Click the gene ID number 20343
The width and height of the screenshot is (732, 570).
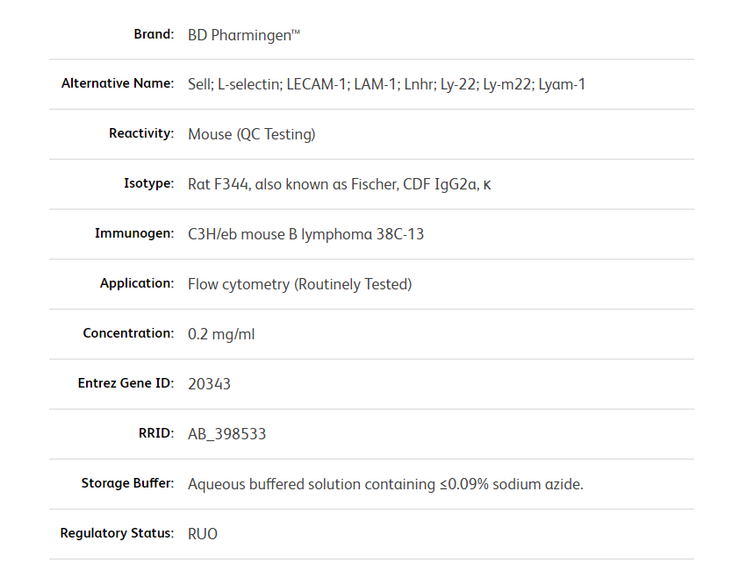coord(209,384)
